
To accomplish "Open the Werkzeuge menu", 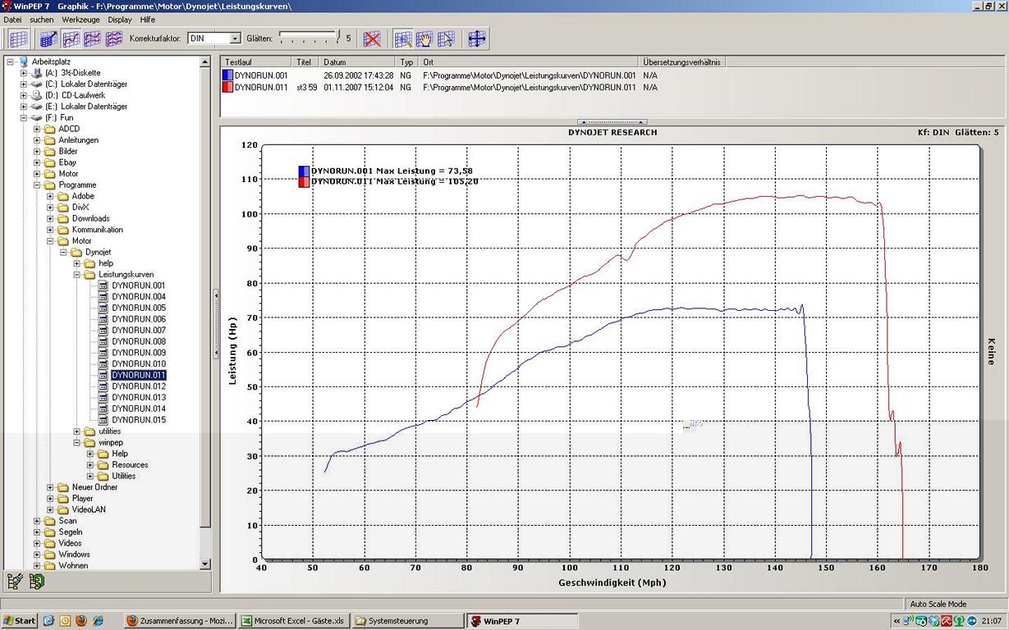I will coord(80,19).
